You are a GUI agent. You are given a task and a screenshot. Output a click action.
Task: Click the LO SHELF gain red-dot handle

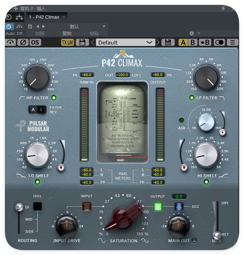coord(61,167)
